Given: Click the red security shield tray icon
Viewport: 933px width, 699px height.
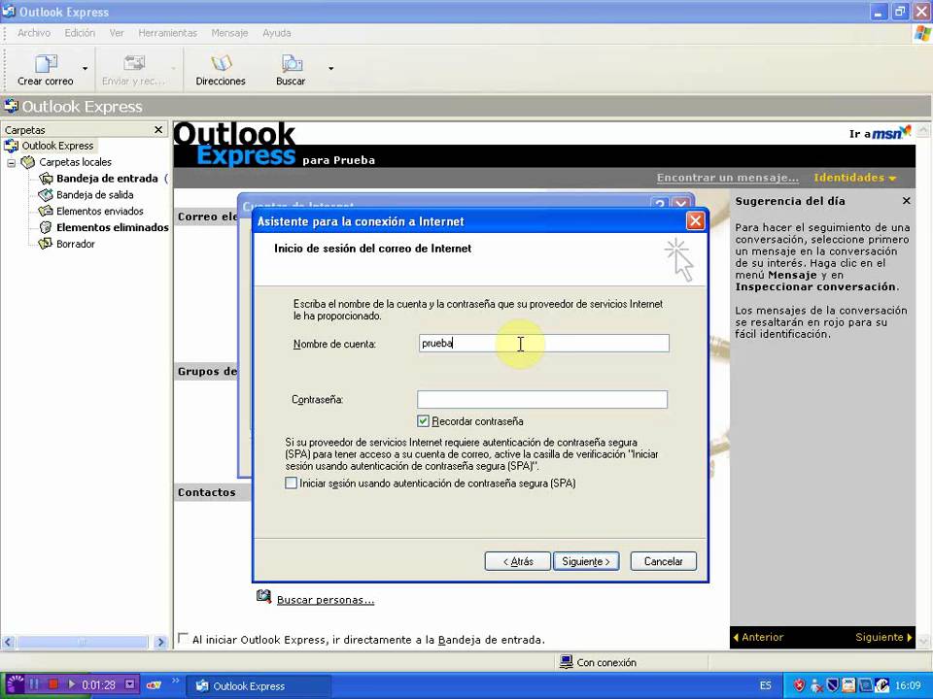Looking at the screenshot, I should point(799,685).
